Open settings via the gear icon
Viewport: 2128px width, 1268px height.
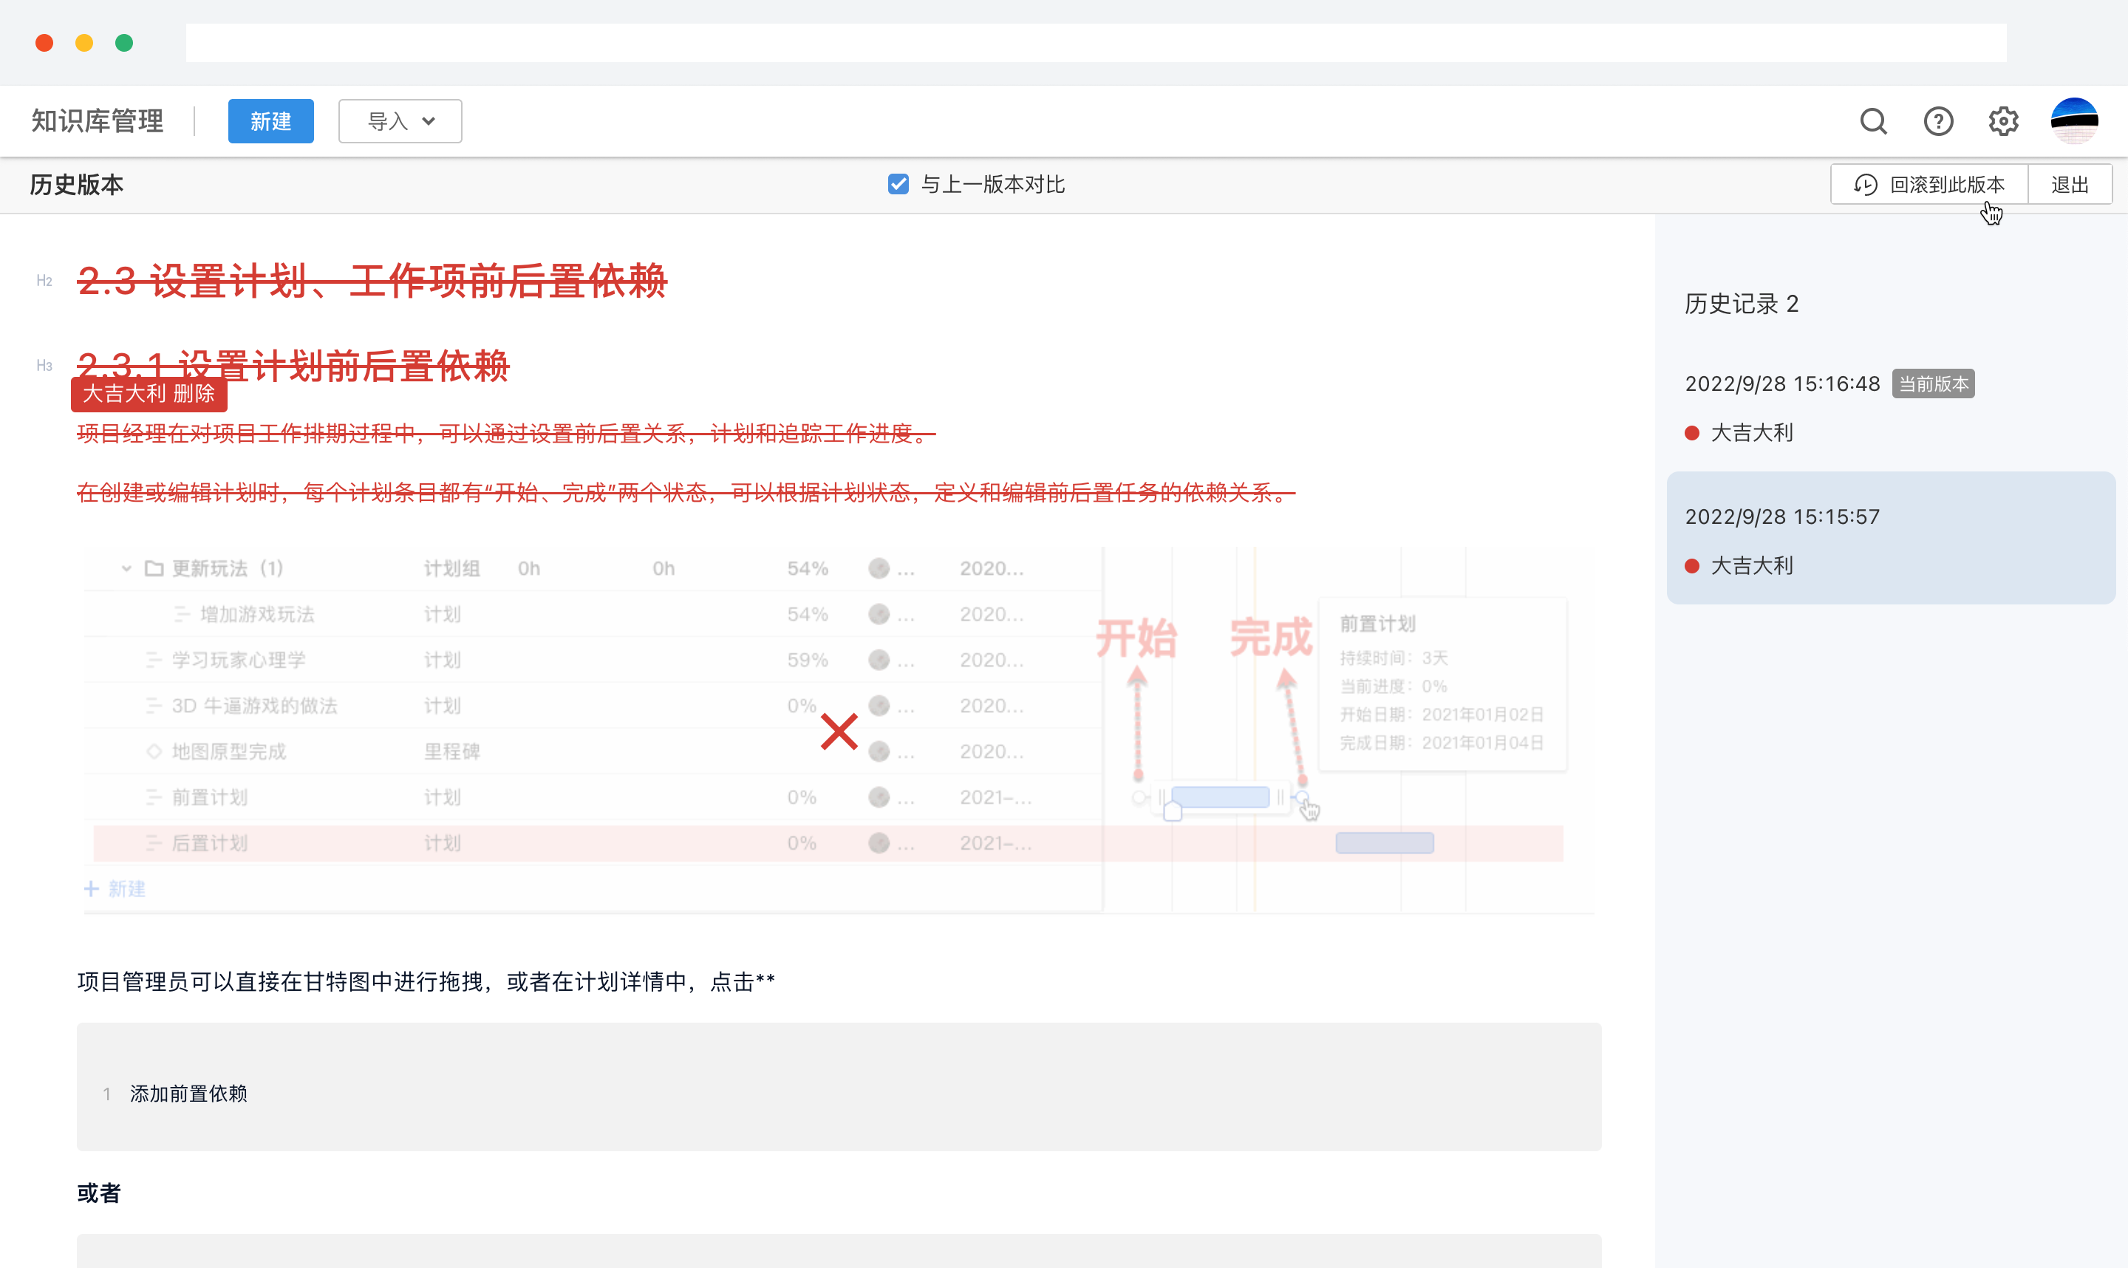click(x=2003, y=121)
